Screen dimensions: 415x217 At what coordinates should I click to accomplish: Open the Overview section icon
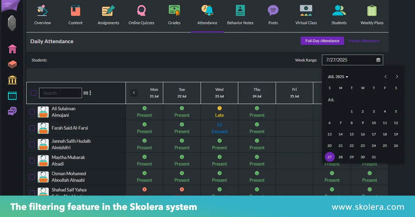point(43,11)
